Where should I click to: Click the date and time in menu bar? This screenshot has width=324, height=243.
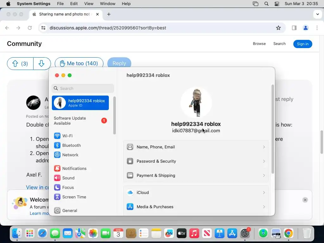click(x=301, y=4)
